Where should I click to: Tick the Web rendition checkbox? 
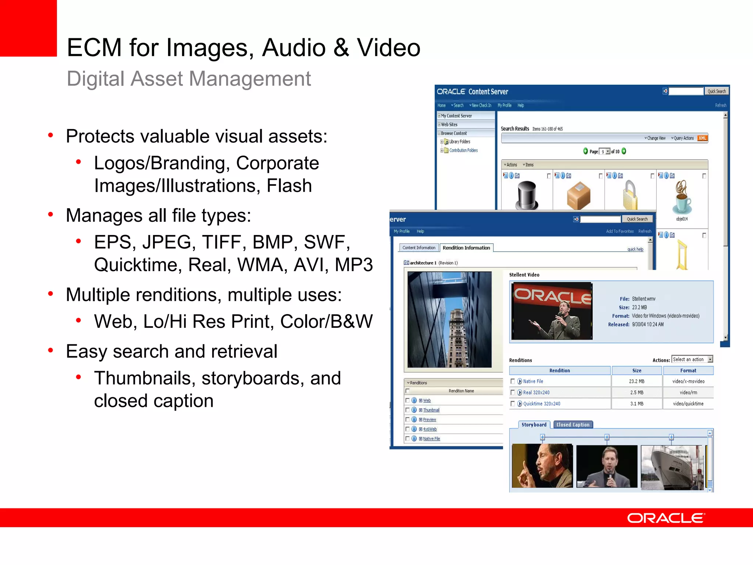(x=407, y=400)
